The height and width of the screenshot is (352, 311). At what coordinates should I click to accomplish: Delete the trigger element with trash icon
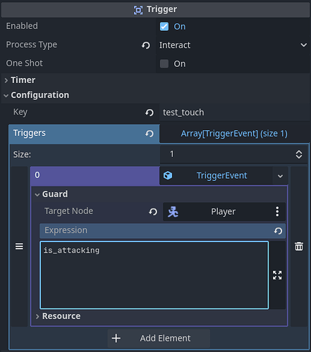pos(299,246)
